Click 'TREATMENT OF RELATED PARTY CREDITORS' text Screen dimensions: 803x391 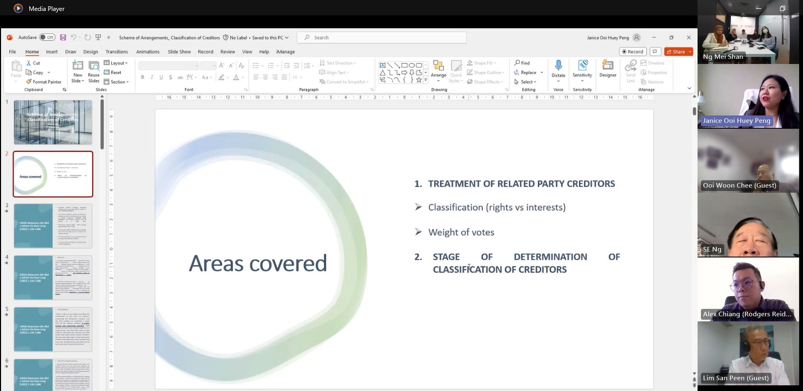click(521, 184)
